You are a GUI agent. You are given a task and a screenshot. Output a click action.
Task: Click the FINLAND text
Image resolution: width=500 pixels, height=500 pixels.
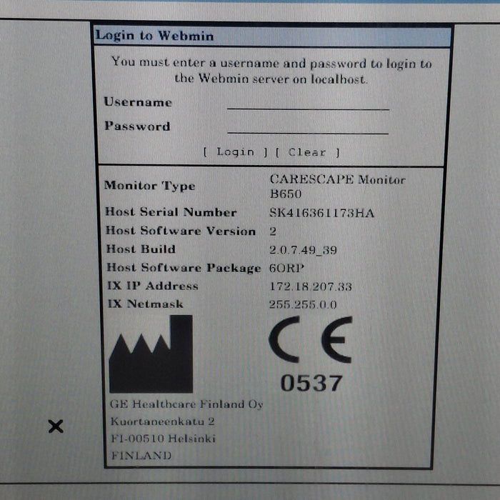[x=141, y=456]
